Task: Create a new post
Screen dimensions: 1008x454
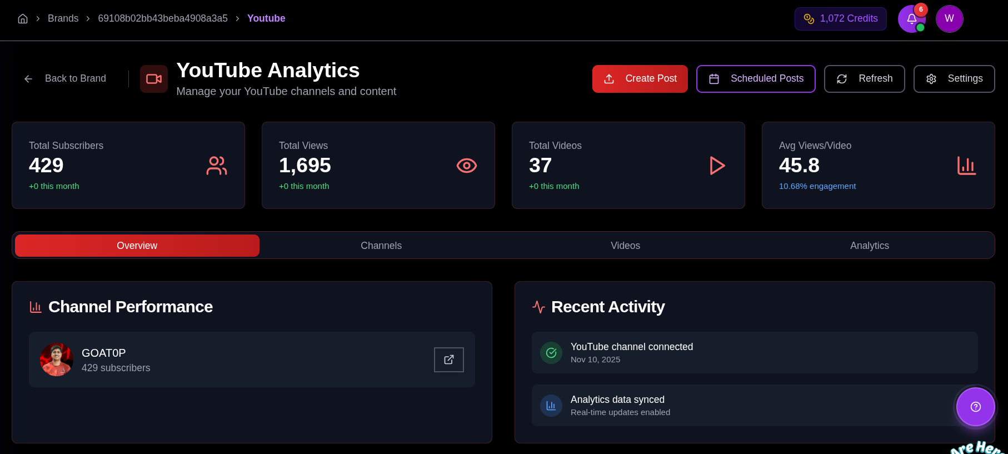Action: tap(640, 79)
